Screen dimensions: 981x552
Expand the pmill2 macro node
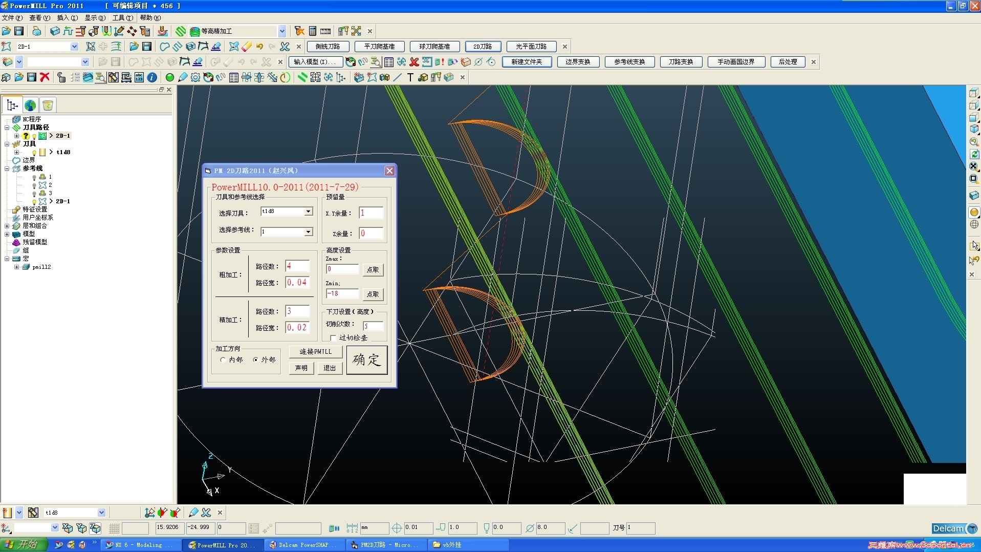coord(16,267)
